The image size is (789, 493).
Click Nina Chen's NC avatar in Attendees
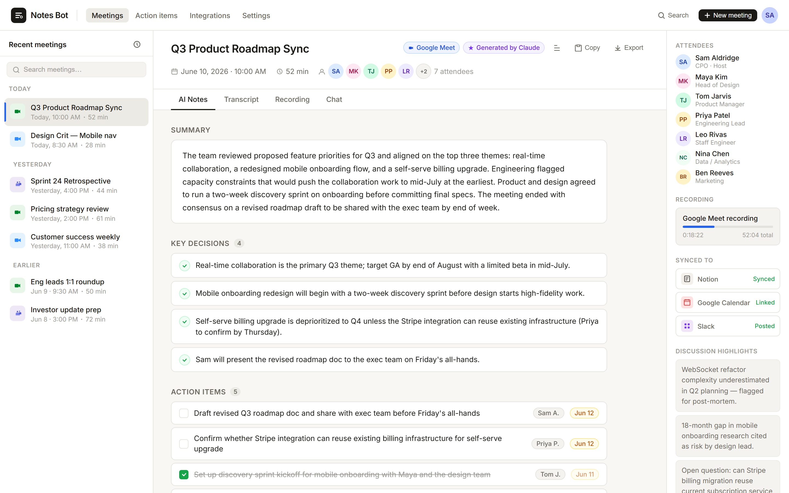pos(683,158)
